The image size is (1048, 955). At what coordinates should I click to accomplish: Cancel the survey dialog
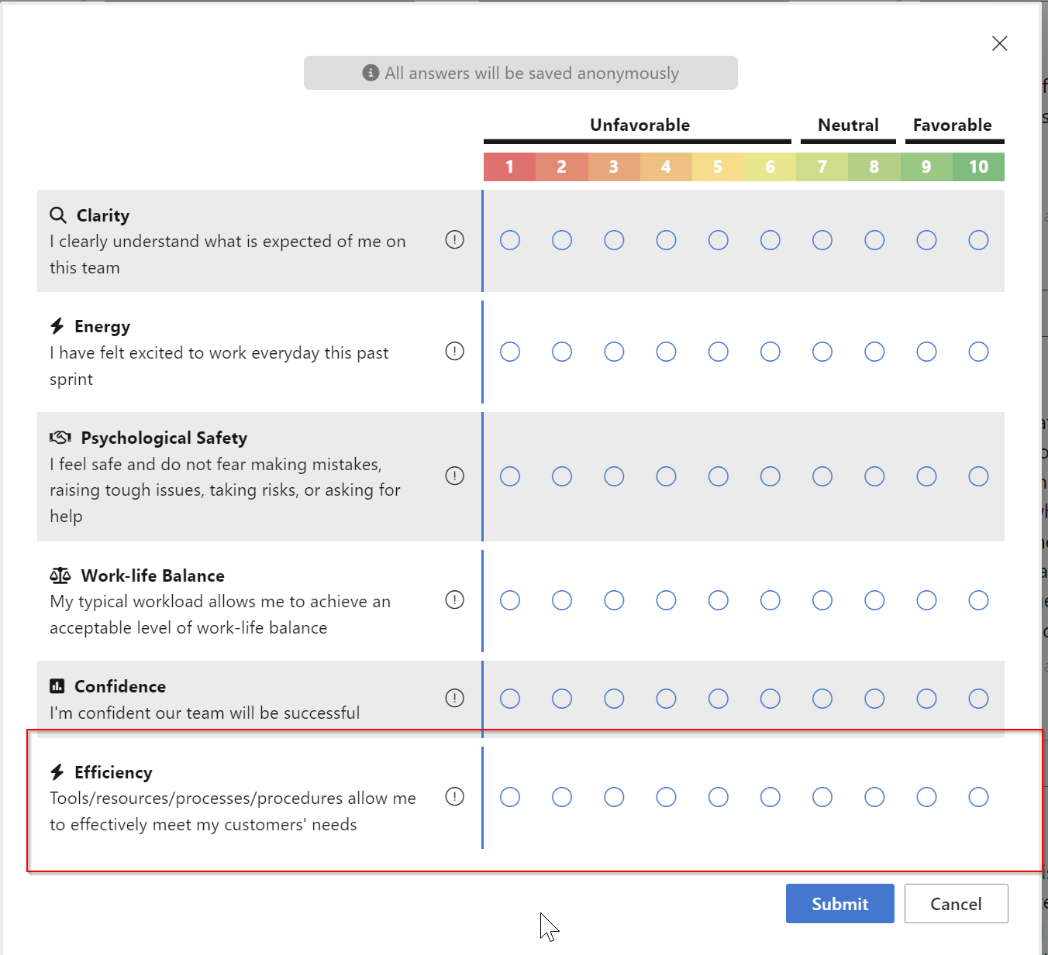(x=956, y=903)
